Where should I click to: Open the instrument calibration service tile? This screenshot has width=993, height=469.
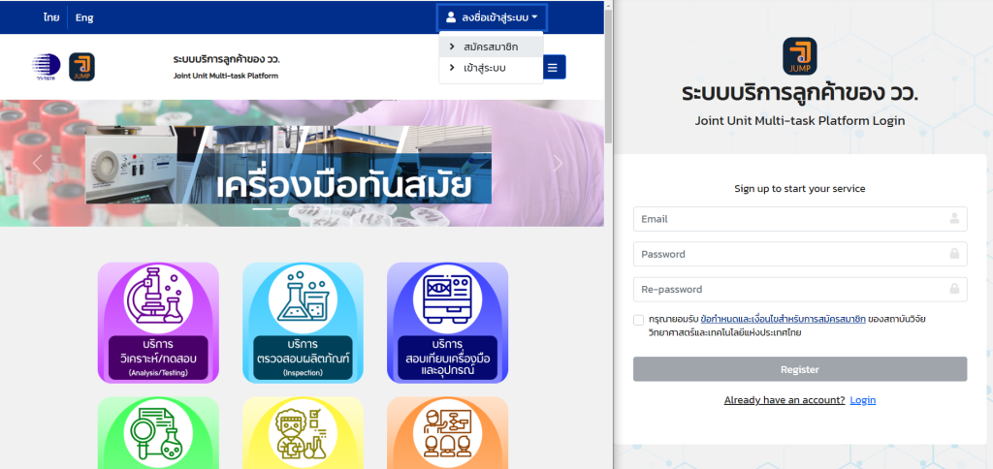pos(448,323)
